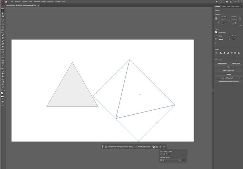Click the corner radius input field in popup
This screenshot has height=169, width=243.
pos(168,154)
